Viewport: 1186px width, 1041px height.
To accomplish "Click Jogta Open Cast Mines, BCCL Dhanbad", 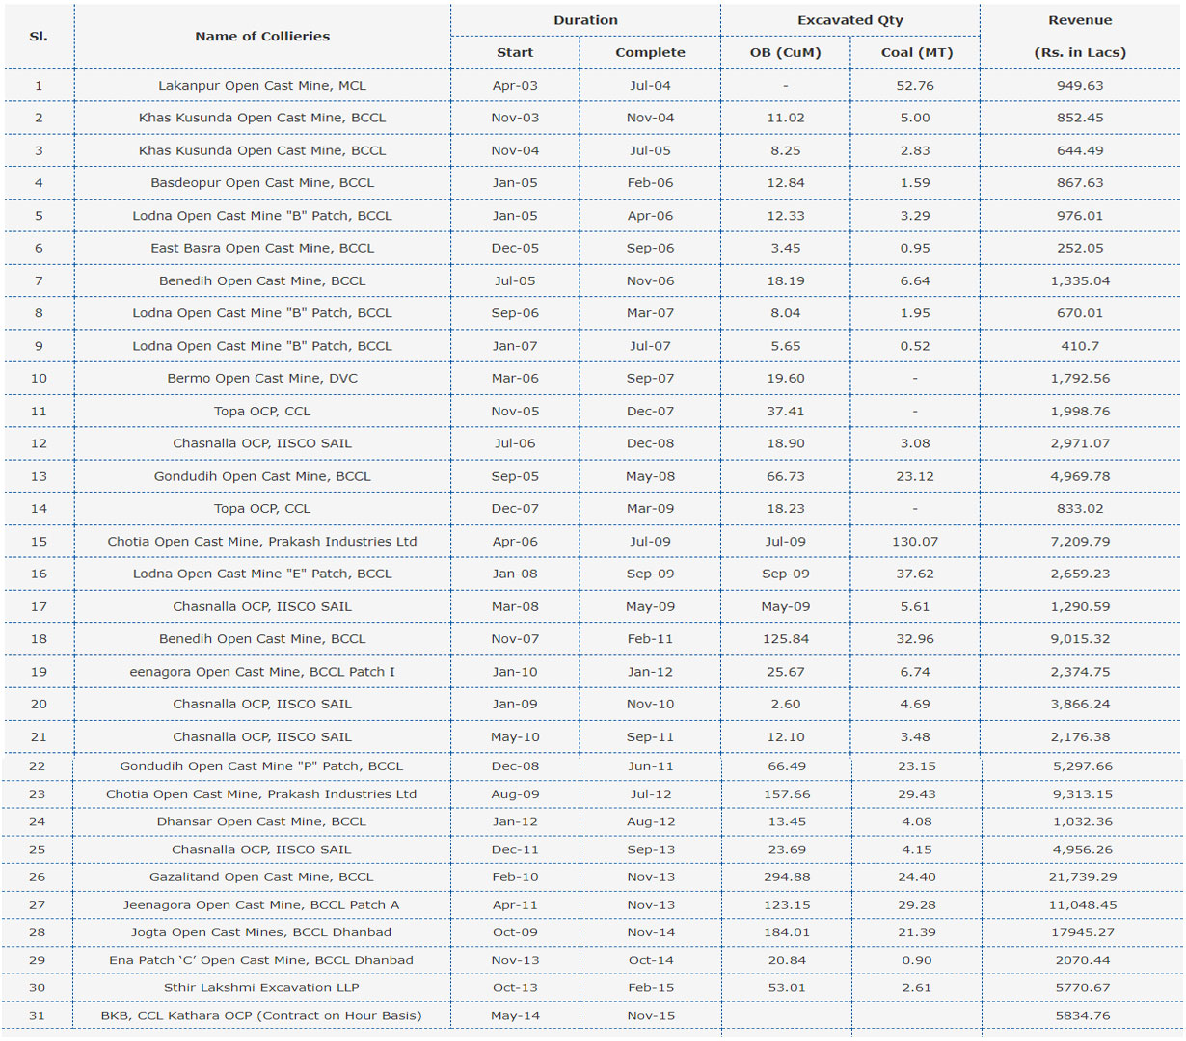I will coord(261,933).
